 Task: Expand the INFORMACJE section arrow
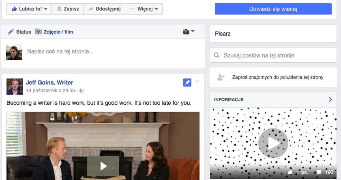[x=330, y=100]
